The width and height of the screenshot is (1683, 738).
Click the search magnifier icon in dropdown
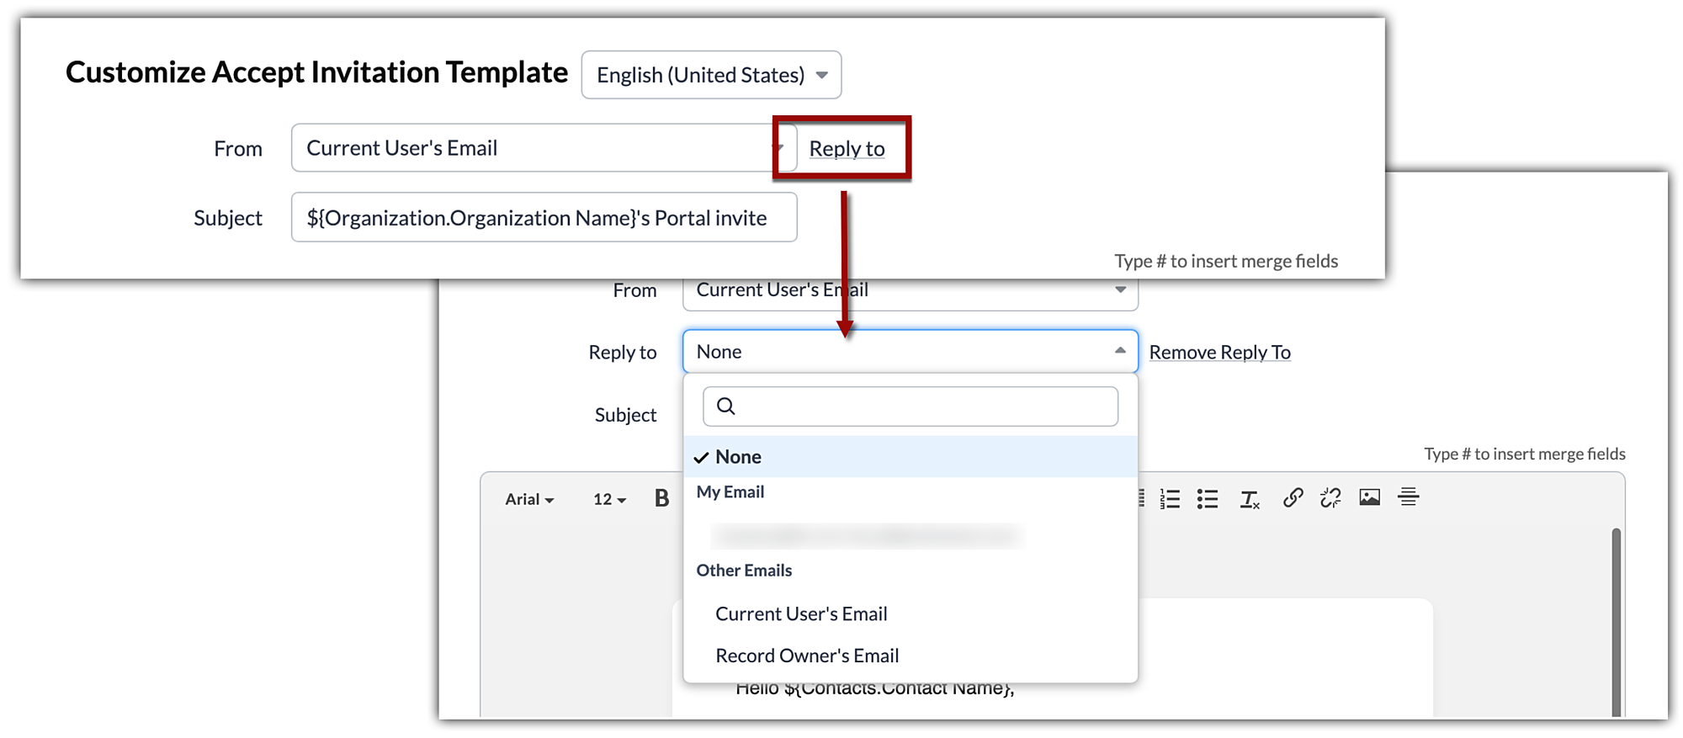726,406
